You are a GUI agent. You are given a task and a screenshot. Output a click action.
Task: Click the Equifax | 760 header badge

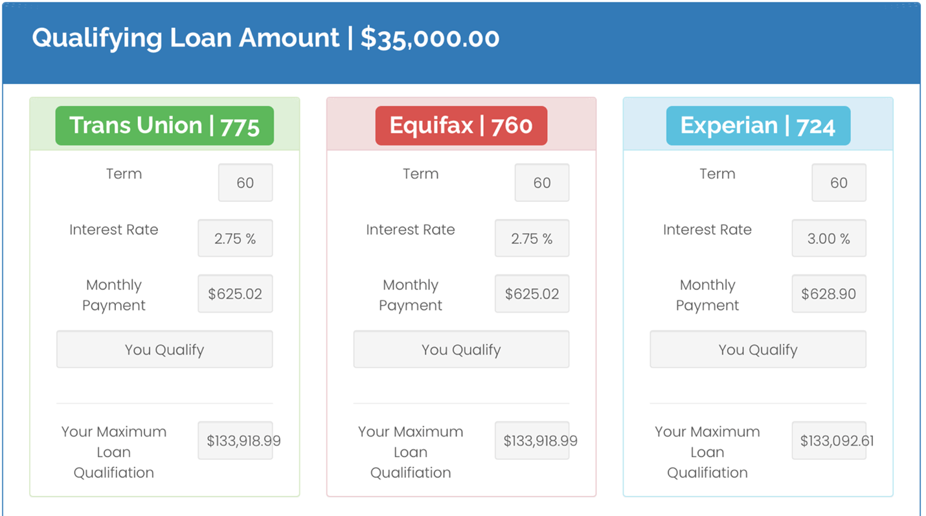coord(460,126)
